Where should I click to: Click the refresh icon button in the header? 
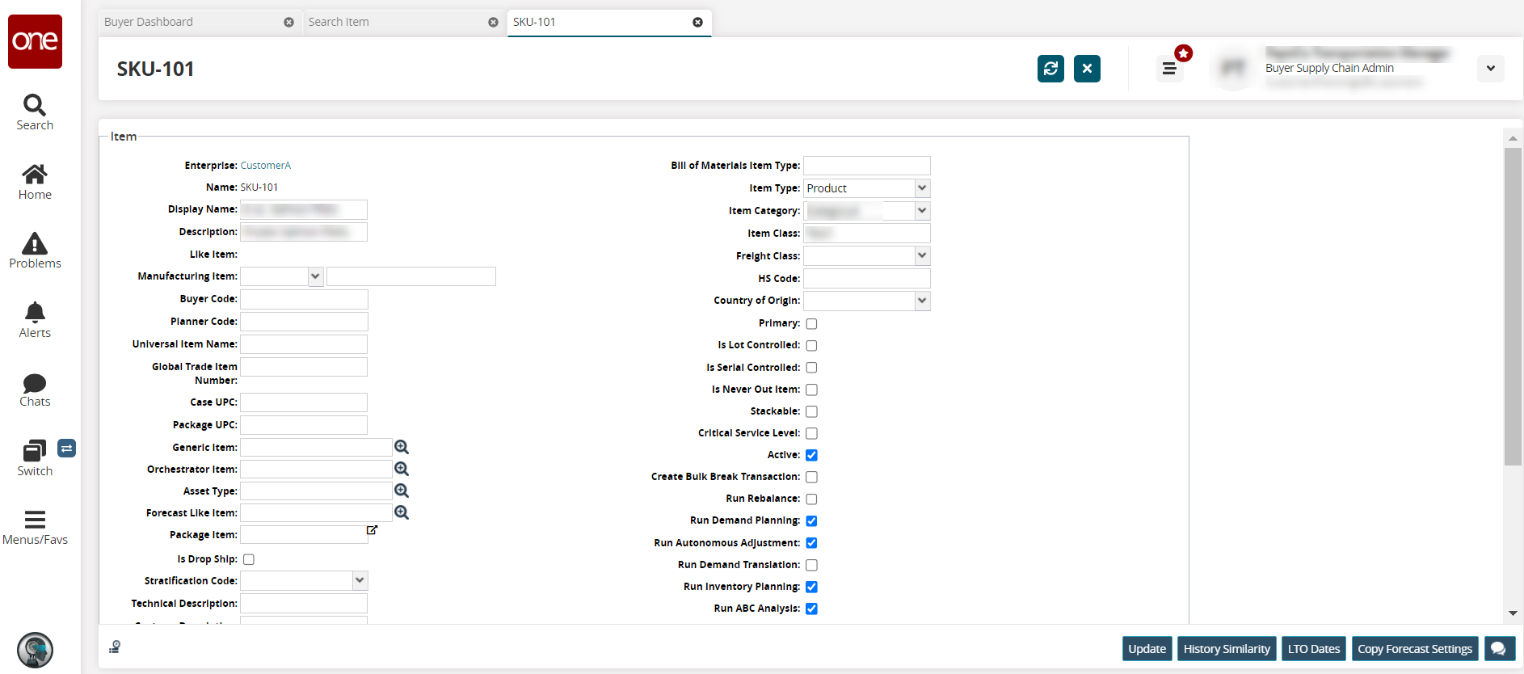1050,69
